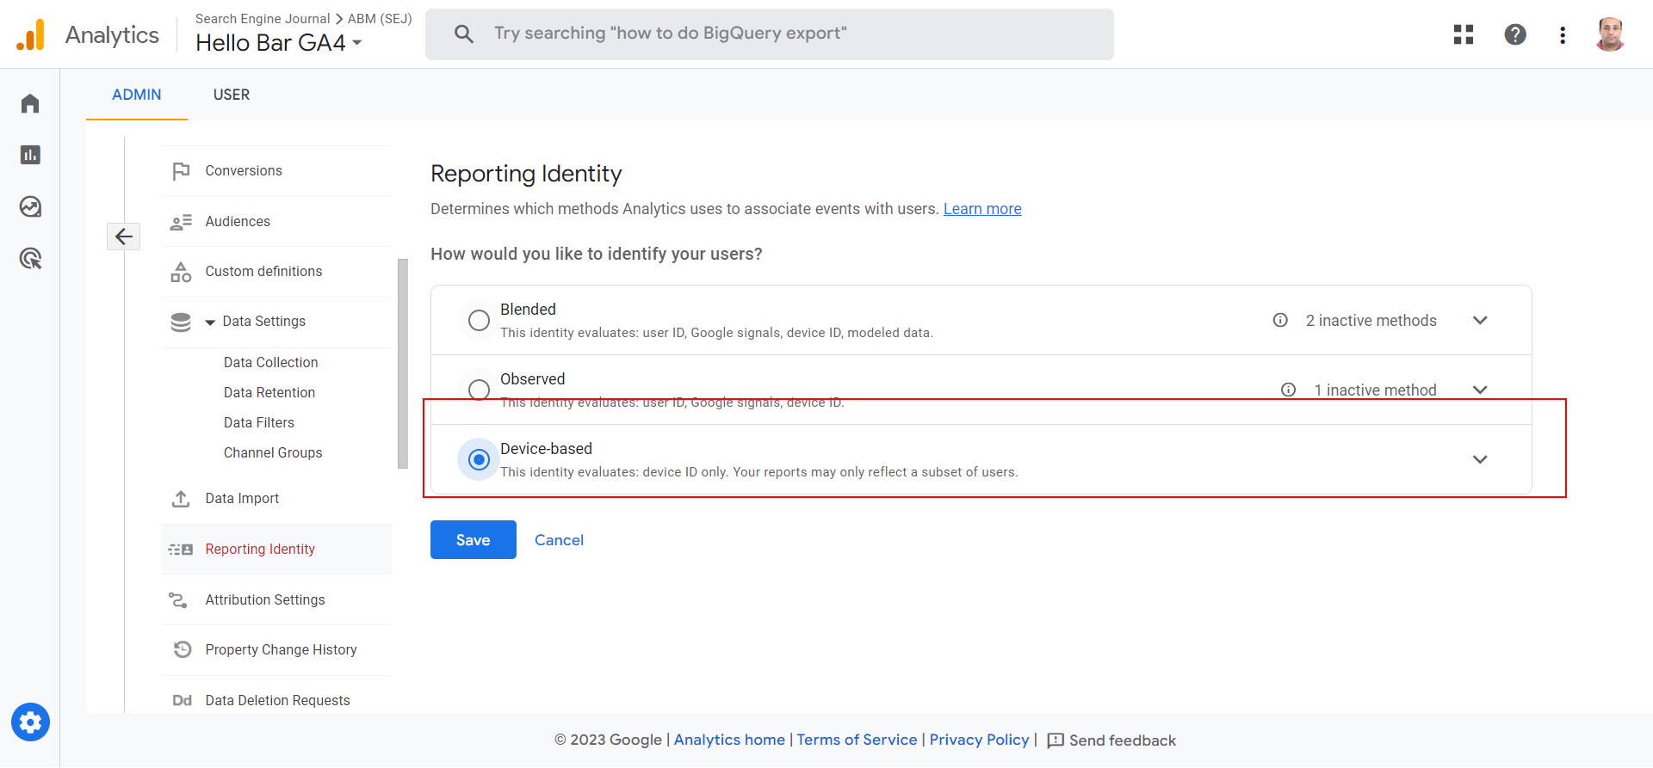This screenshot has height=768, width=1653.
Task: Open the Advertising icon in sidebar
Action: point(30,258)
